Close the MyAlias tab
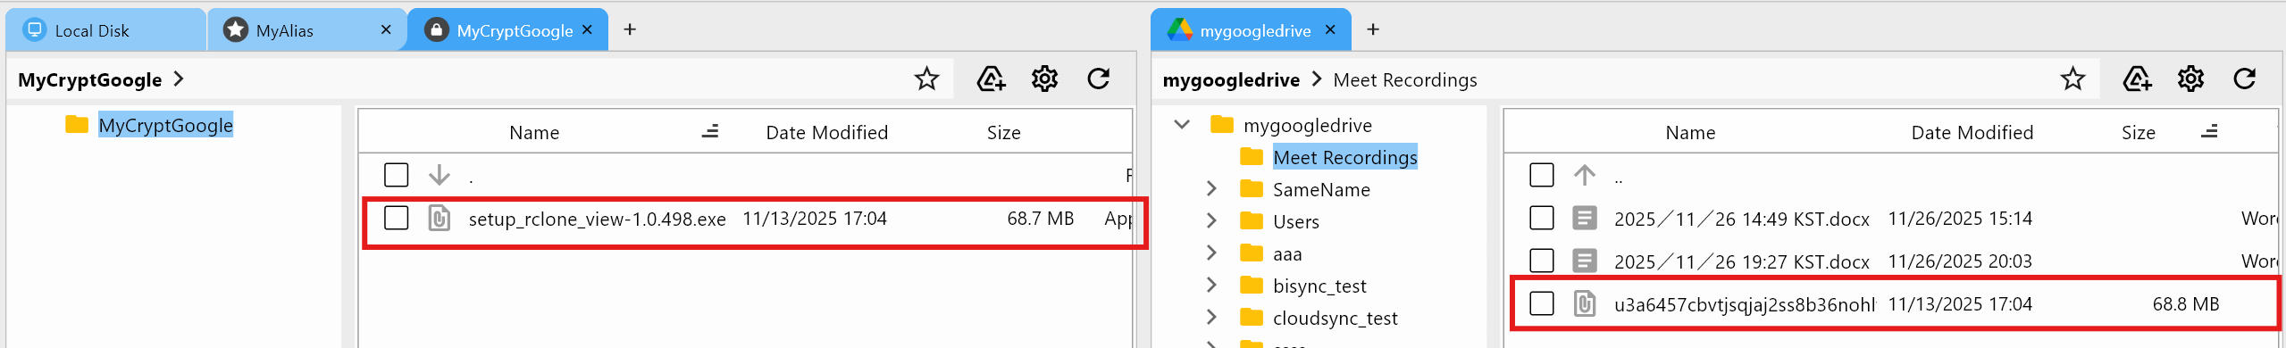This screenshot has width=2286, height=348. [386, 29]
